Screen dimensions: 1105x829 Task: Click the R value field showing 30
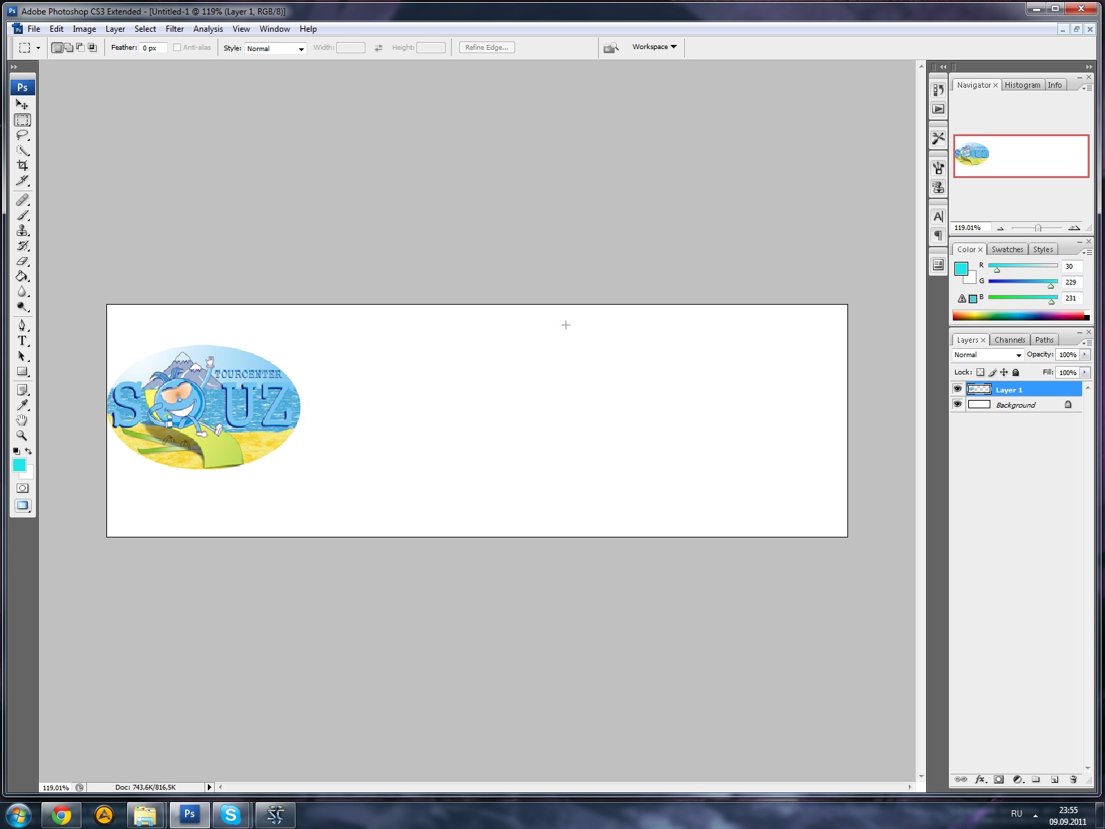[x=1072, y=266]
